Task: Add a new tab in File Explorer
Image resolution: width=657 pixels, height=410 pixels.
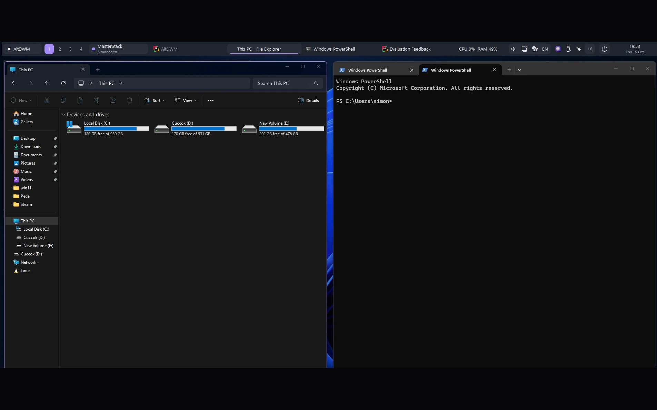Action: coord(98,70)
